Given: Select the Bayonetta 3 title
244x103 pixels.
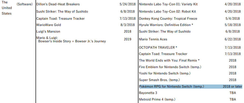Looking at the screenshot, I should point(148,93).
